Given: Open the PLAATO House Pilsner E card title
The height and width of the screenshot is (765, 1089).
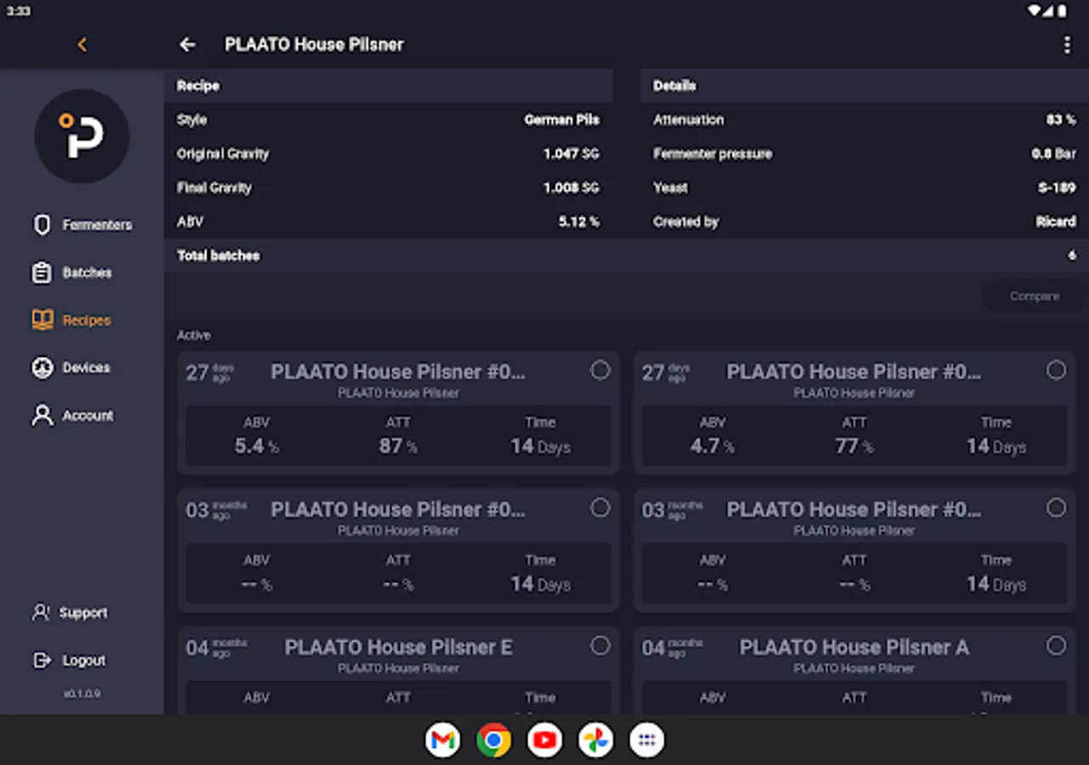Looking at the screenshot, I should pyautogui.click(x=398, y=647).
